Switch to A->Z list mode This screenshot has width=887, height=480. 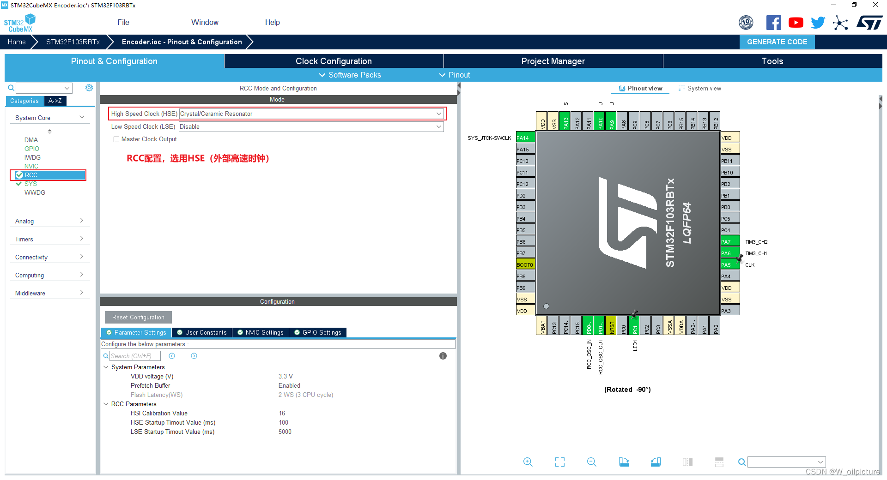point(55,101)
